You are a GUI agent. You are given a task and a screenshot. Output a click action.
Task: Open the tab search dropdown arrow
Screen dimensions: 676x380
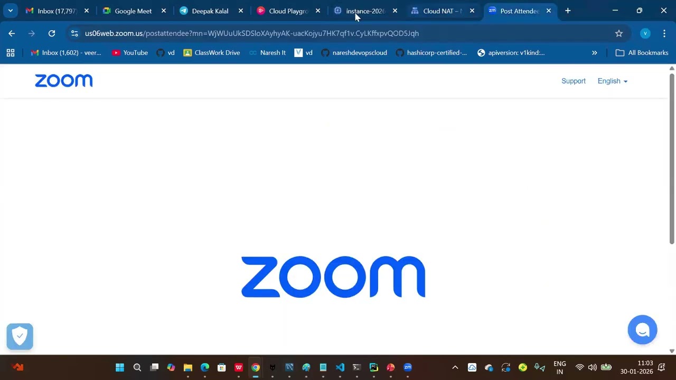pyautogui.click(x=10, y=11)
